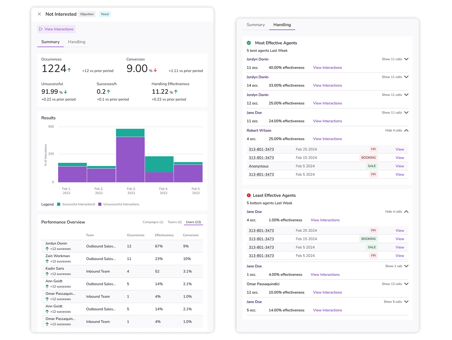This screenshot has height=340, width=452.
Task: Click the Objection tag chip
Action: click(x=87, y=14)
